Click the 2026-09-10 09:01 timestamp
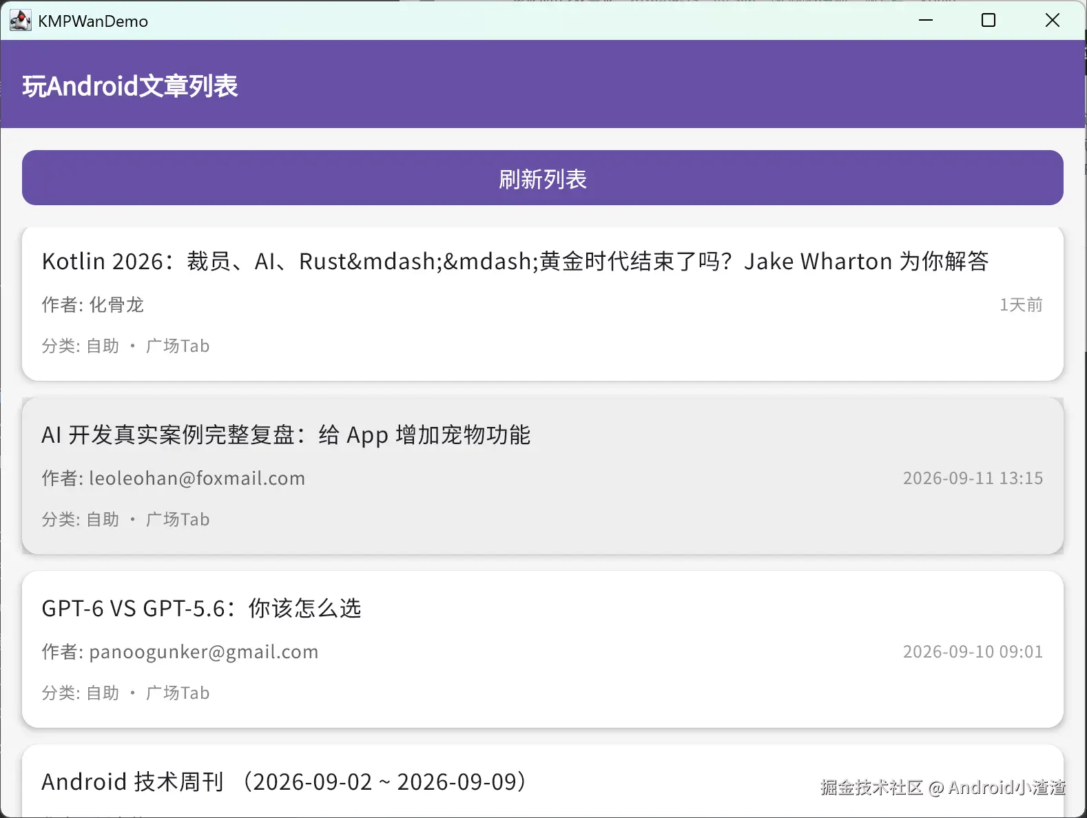The height and width of the screenshot is (818, 1087). click(x=973, y=652)
